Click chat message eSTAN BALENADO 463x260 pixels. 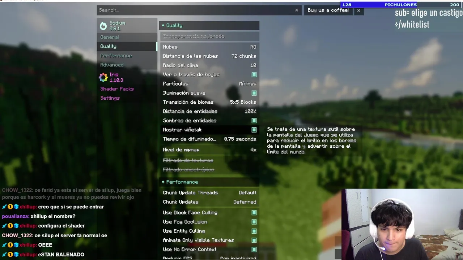click(61, 255)
